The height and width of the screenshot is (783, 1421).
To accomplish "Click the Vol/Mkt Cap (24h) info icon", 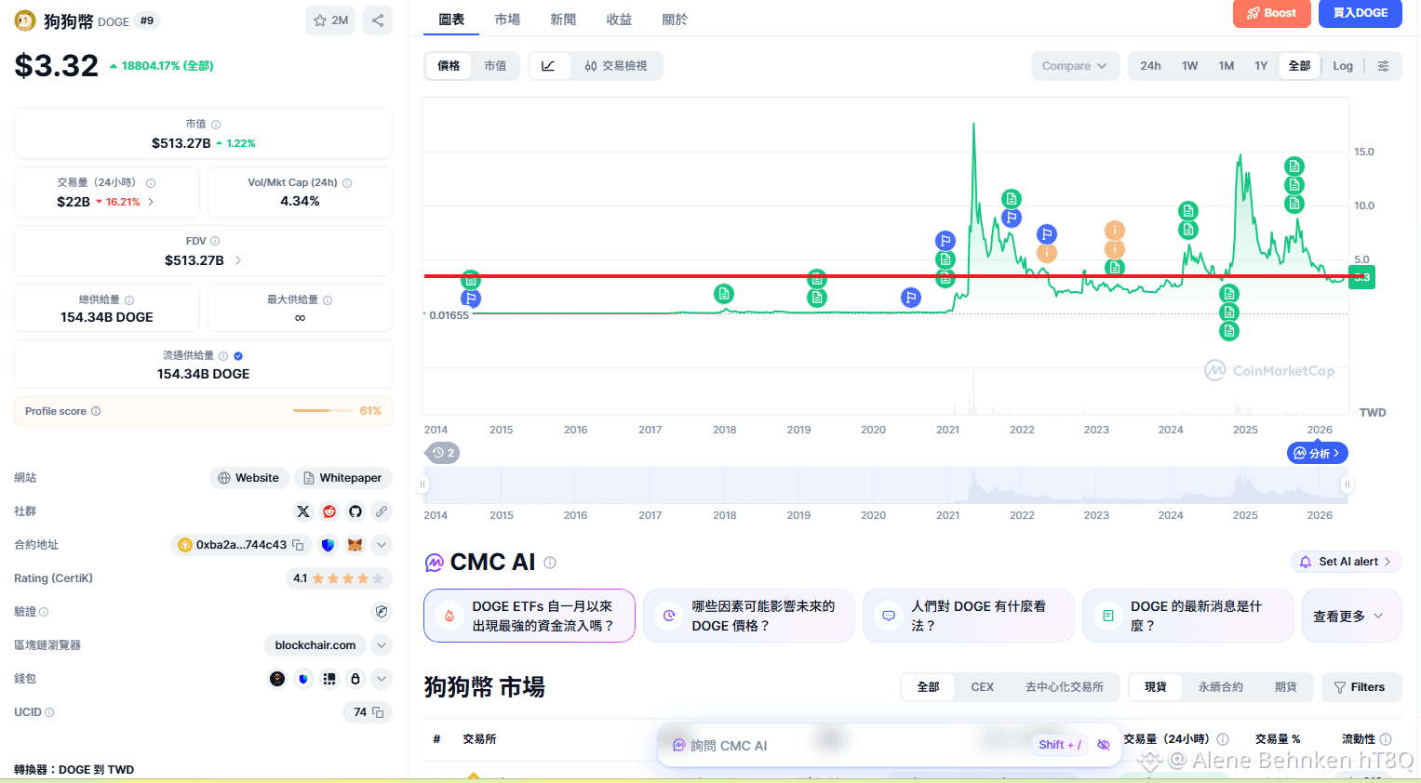I will coord(347,183).
